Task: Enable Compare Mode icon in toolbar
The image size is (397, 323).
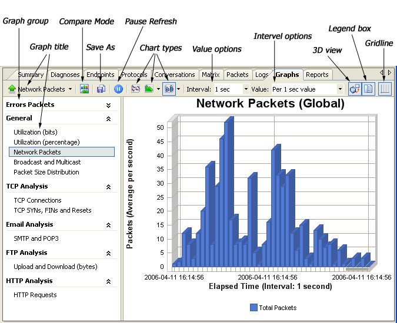Action: tap(84, 89)
